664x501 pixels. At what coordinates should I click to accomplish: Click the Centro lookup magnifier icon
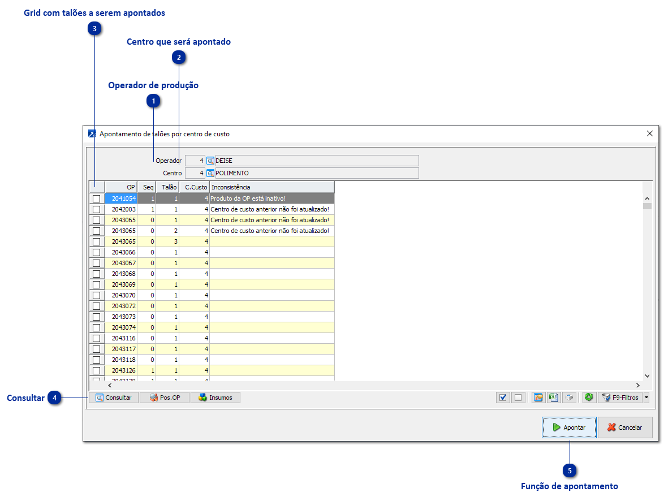(210, 173)
